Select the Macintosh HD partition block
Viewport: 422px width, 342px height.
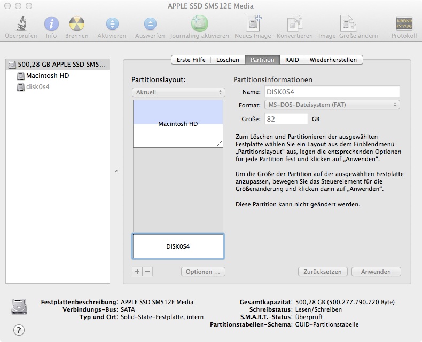(178, 124)
